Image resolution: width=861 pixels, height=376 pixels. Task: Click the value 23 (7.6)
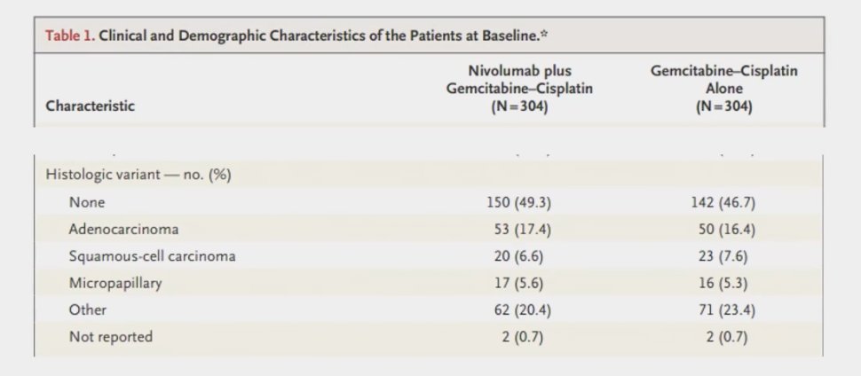click(x=723, y=256)
